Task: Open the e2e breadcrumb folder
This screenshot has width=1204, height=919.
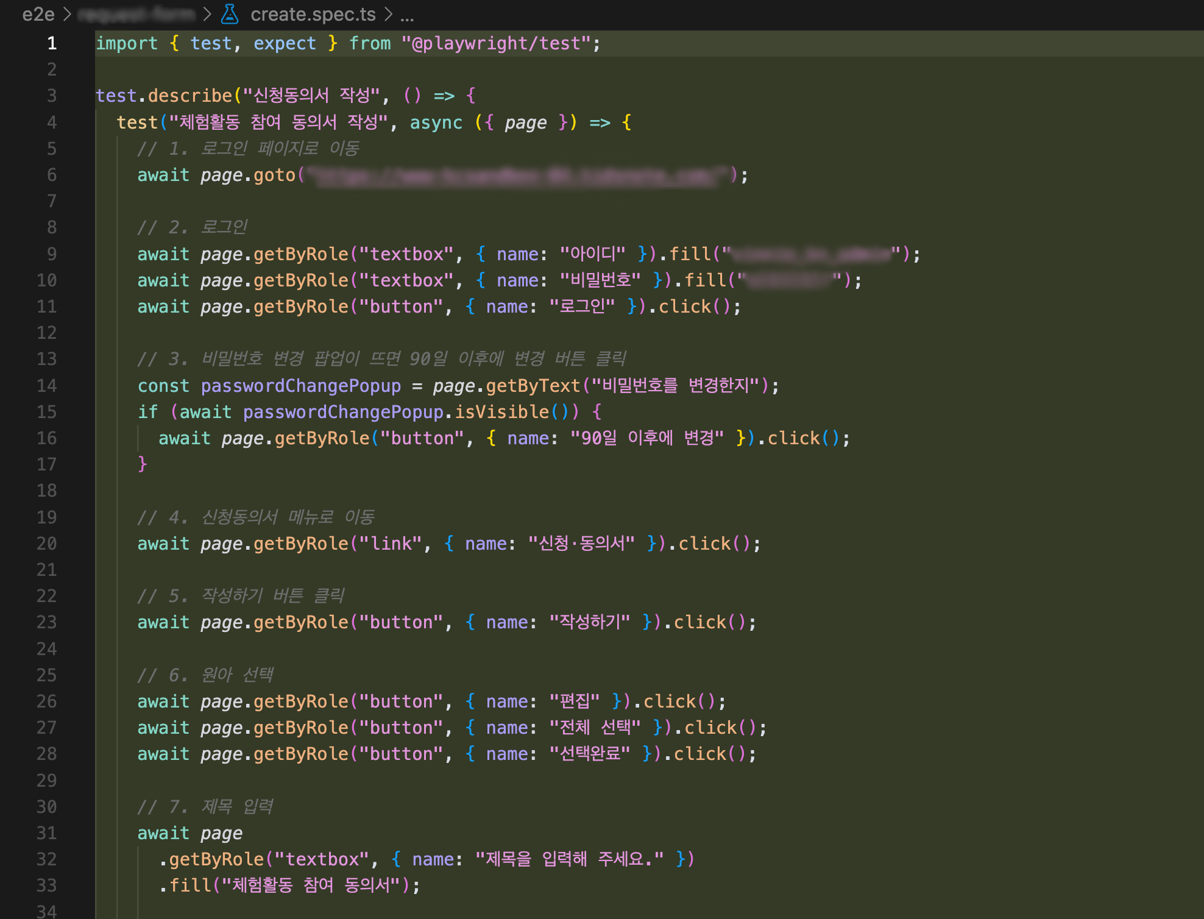Action: (x=38, y=13)
